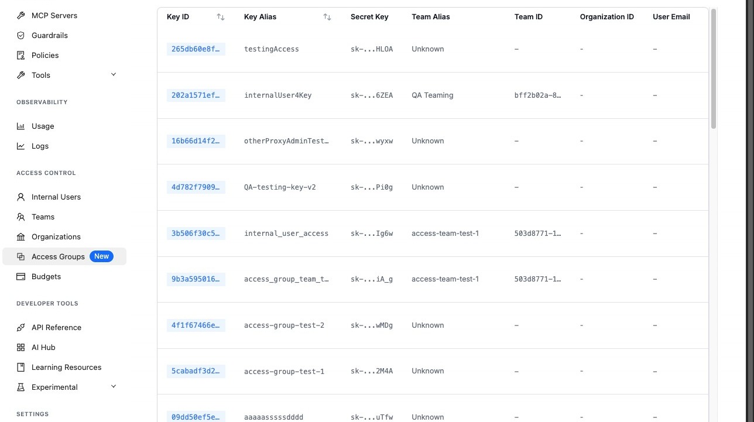Viewport: 754px width, 422px height.
Task: Click the Budgets card icon
Action: 21,277
